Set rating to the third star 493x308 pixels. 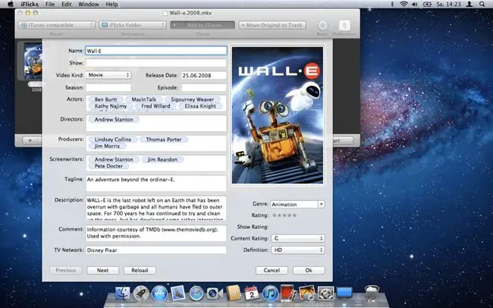(284, 215)
